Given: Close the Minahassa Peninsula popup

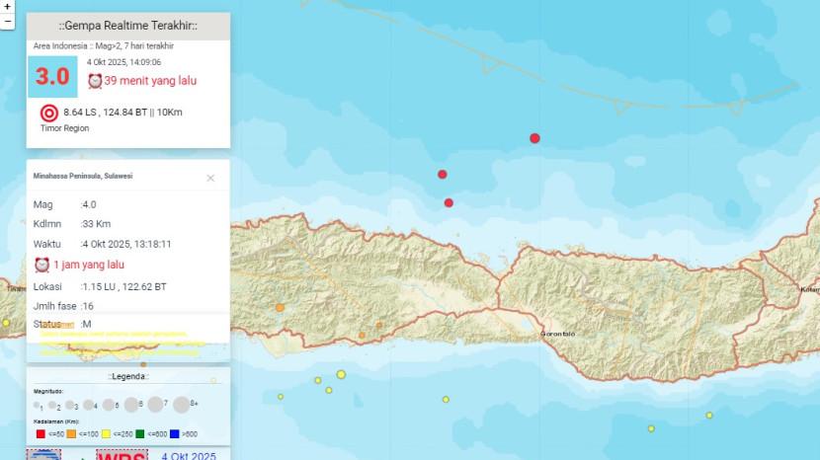Looking at the screenshot, I should point(210,179).
